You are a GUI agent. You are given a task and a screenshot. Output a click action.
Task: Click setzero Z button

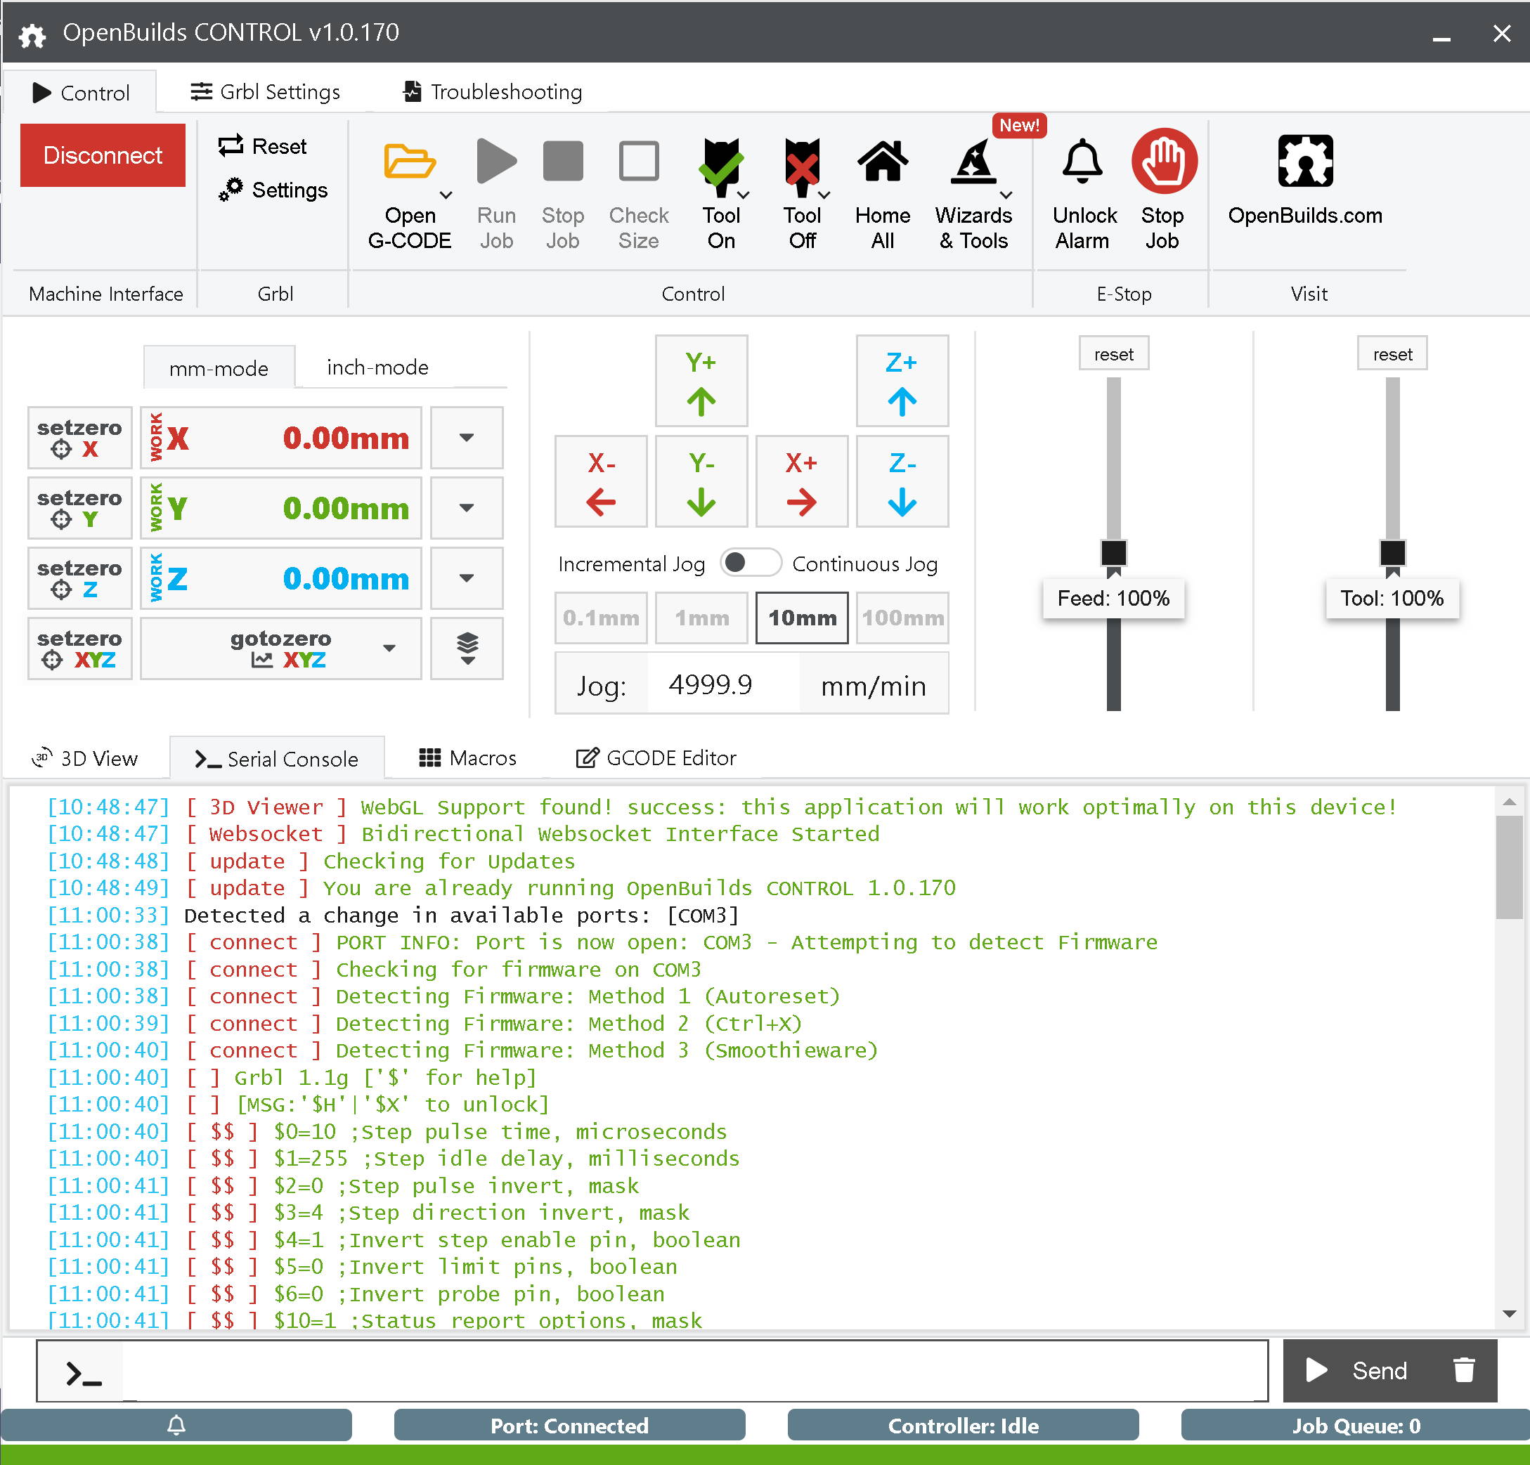79,578
